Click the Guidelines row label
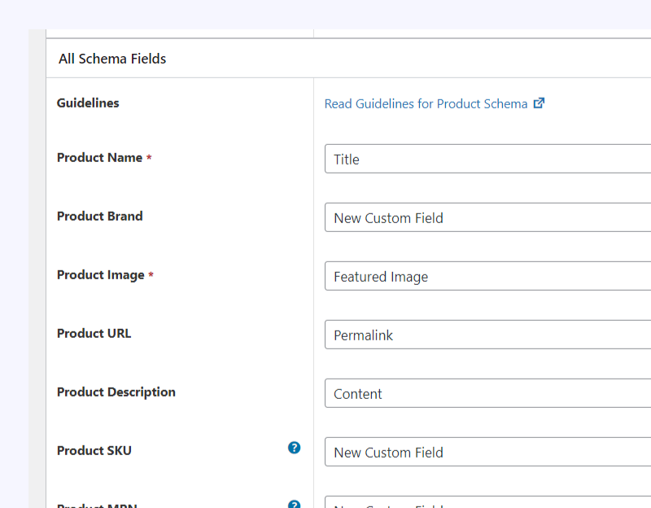Image resolution: width=651 pixels, height=508 pixels. [88, 103]
